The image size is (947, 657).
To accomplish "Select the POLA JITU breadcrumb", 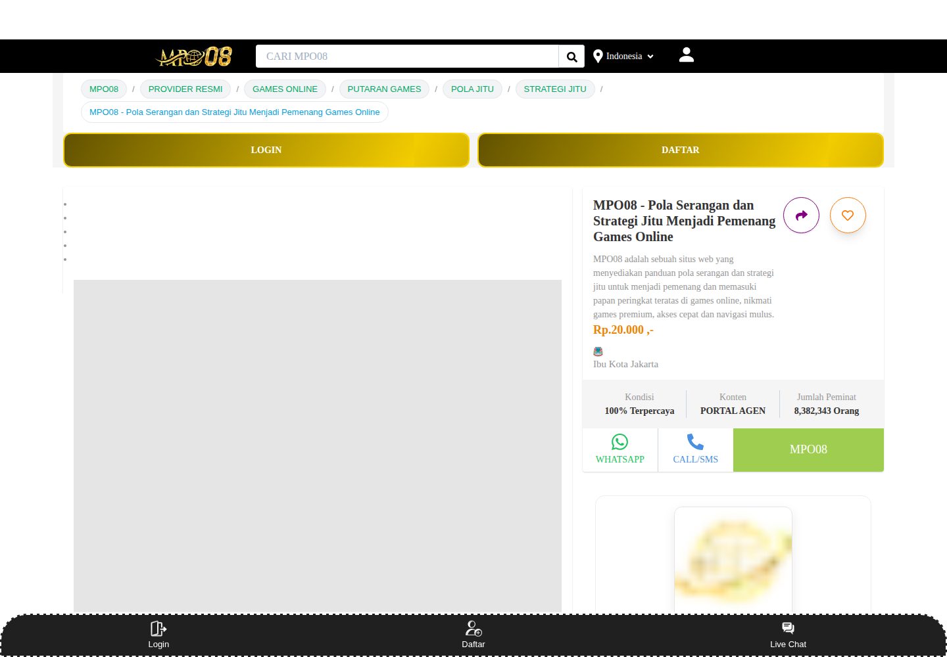I will click(x=472, y=89).
